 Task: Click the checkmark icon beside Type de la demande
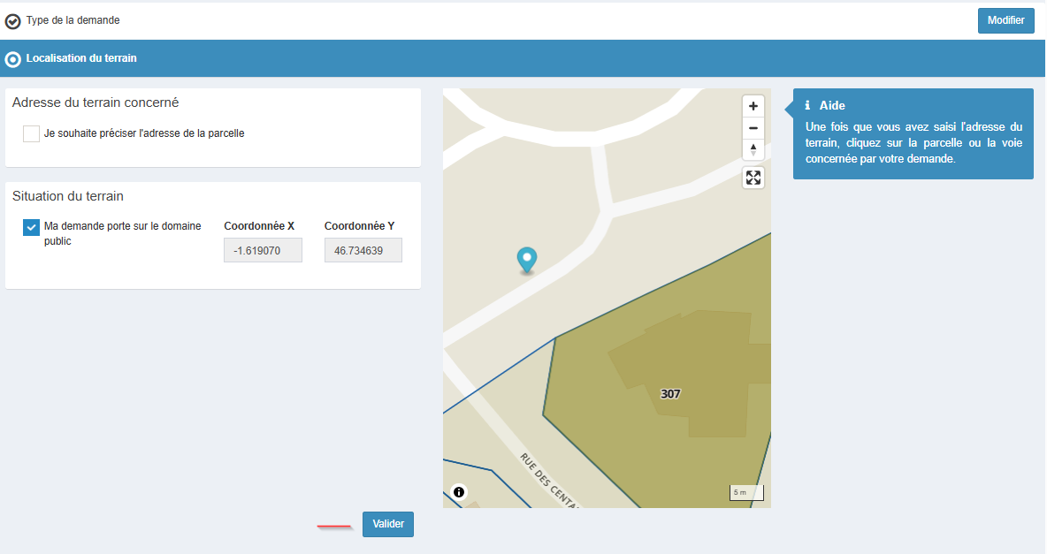point(13,21)
